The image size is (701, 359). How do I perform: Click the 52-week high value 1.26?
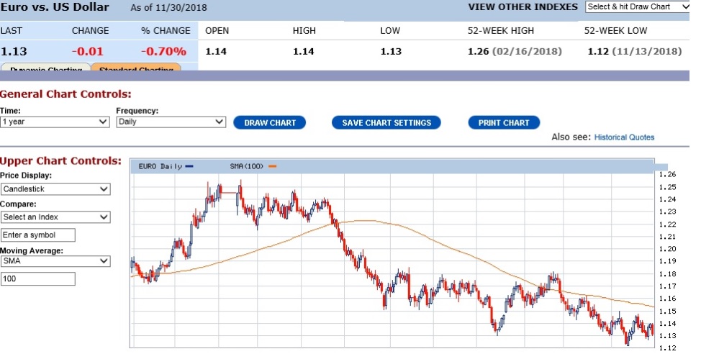tap(478, 51)
